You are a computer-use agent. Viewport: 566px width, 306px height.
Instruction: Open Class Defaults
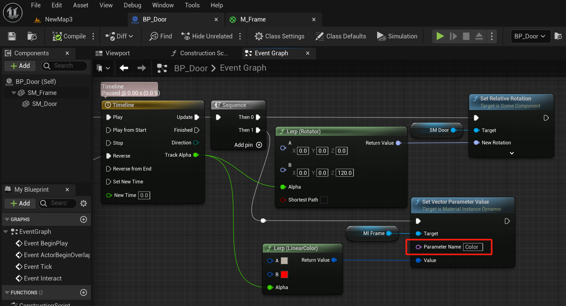coord(341,36)
